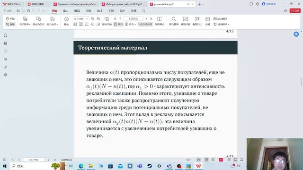
Task: Open the layers sidebar panel
Action: click(x=5, y=75)
